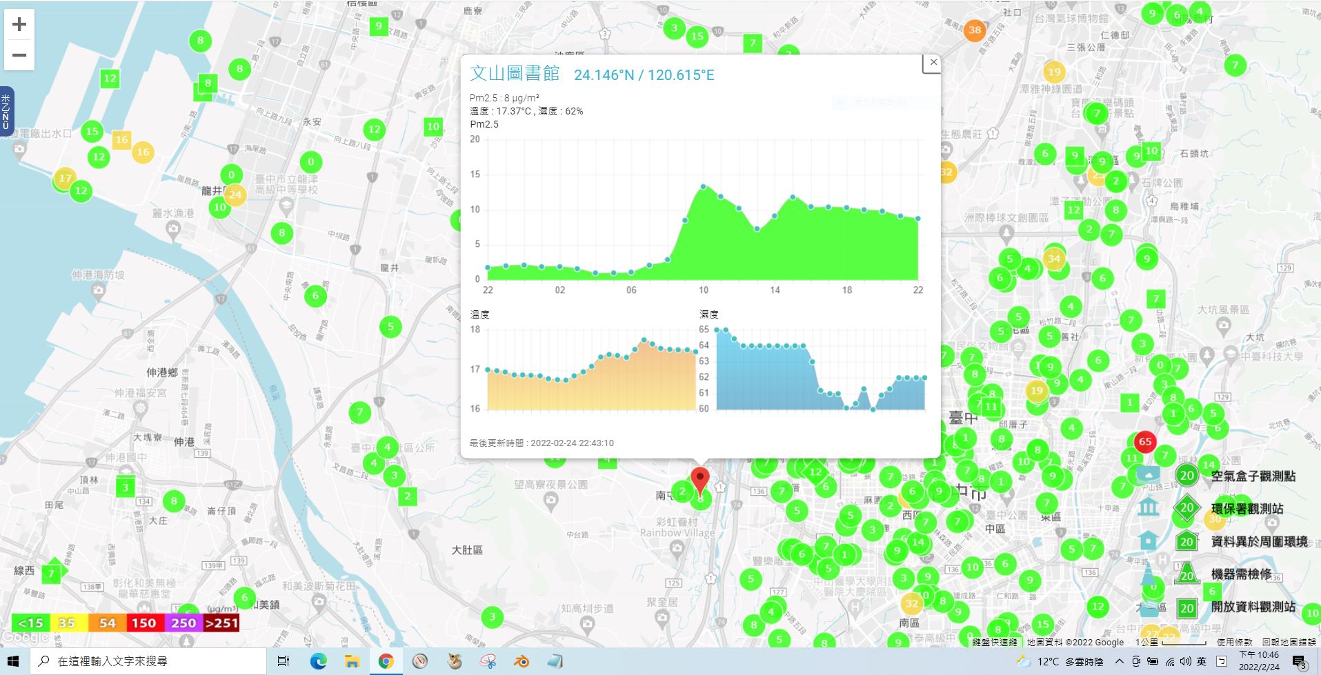
Task: Click the 麗水漁港 place label
Action: click(172, 213)
